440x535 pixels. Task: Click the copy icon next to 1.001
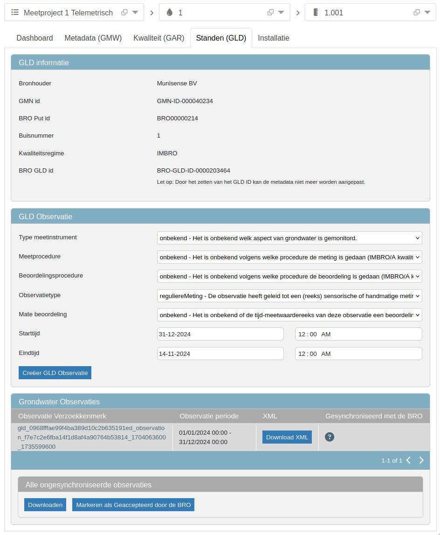(x=417, y=13)
